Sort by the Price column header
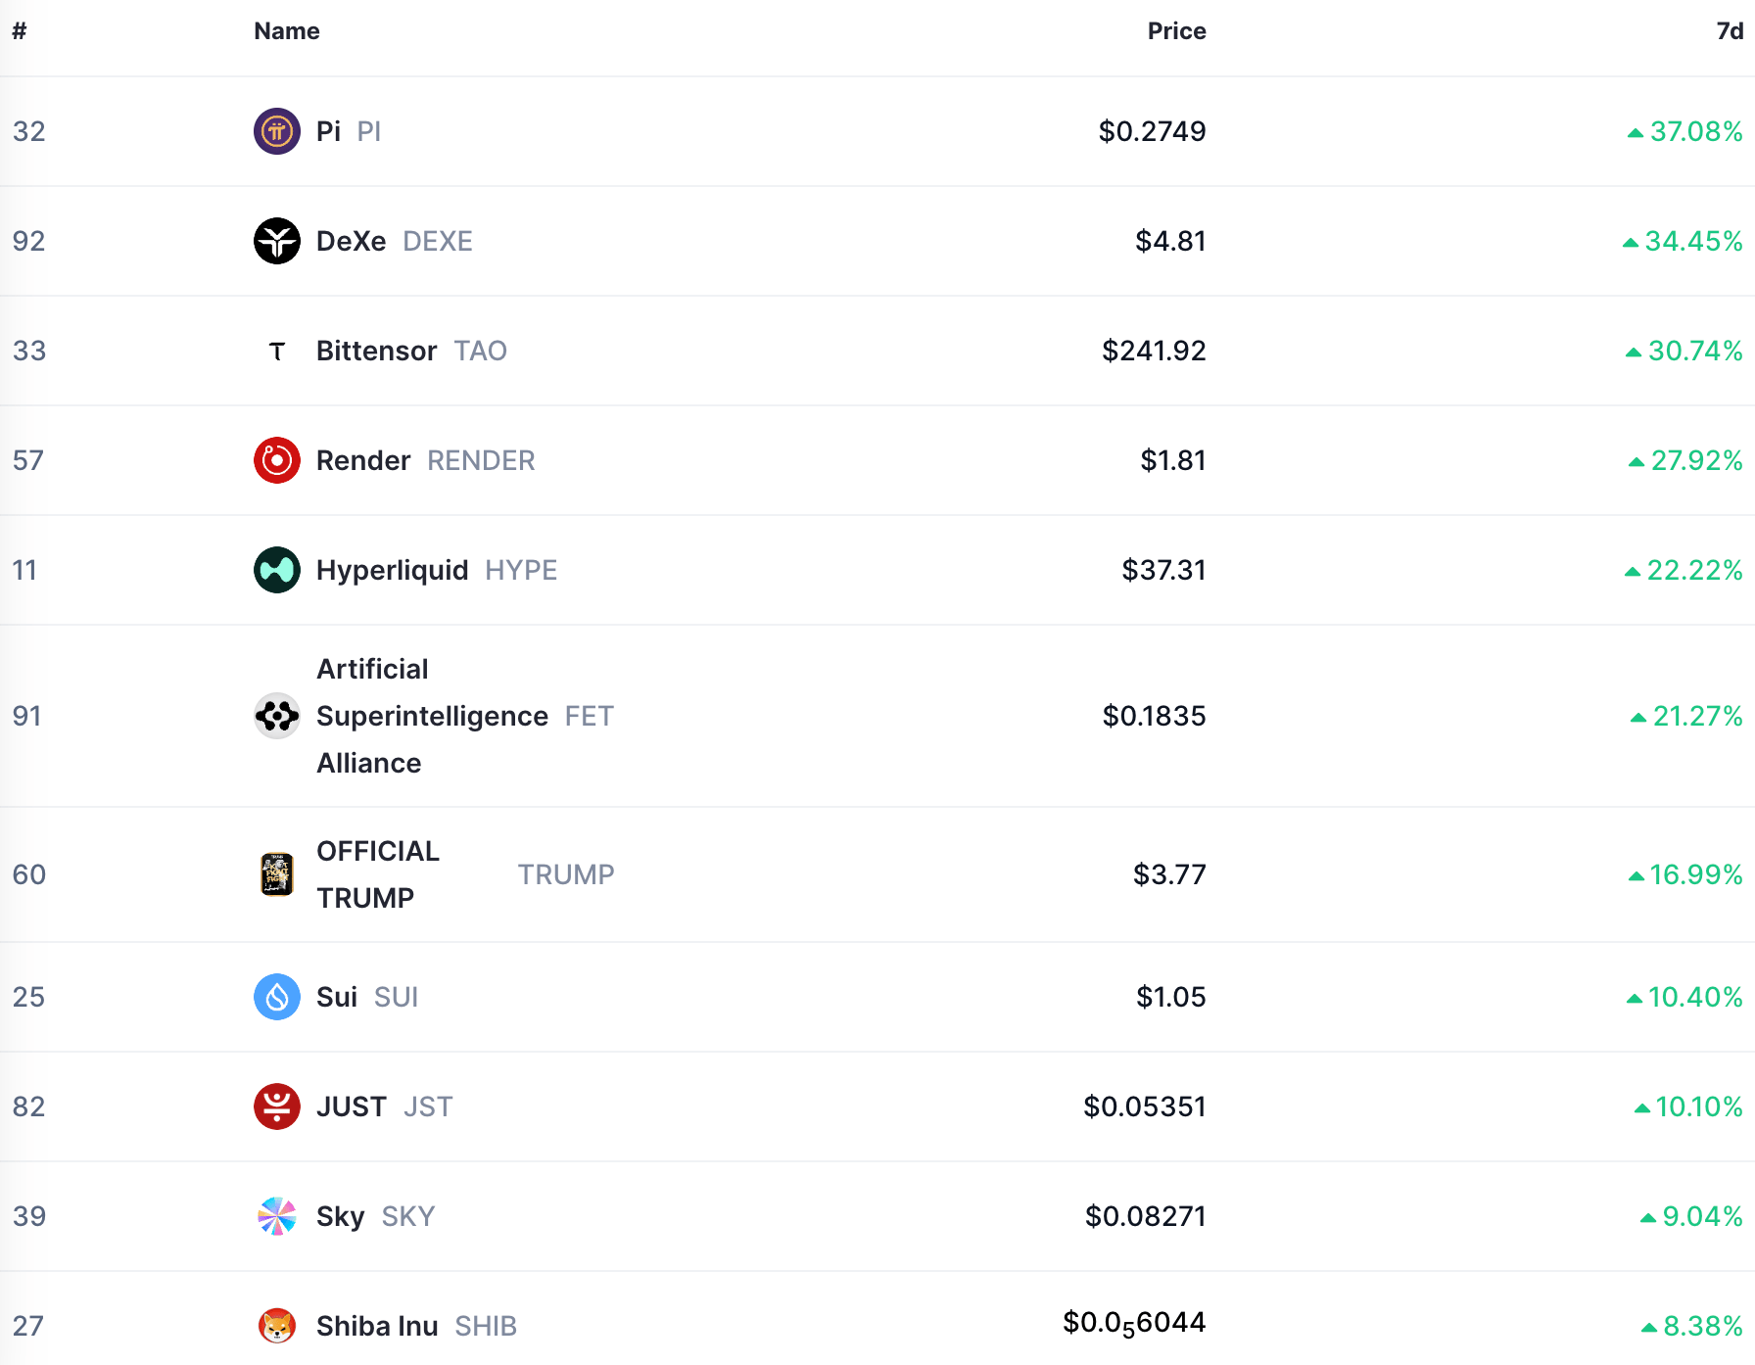Image resolution: width=1755 pixels, height=1365 pixels. click(x=1176, y=31)
